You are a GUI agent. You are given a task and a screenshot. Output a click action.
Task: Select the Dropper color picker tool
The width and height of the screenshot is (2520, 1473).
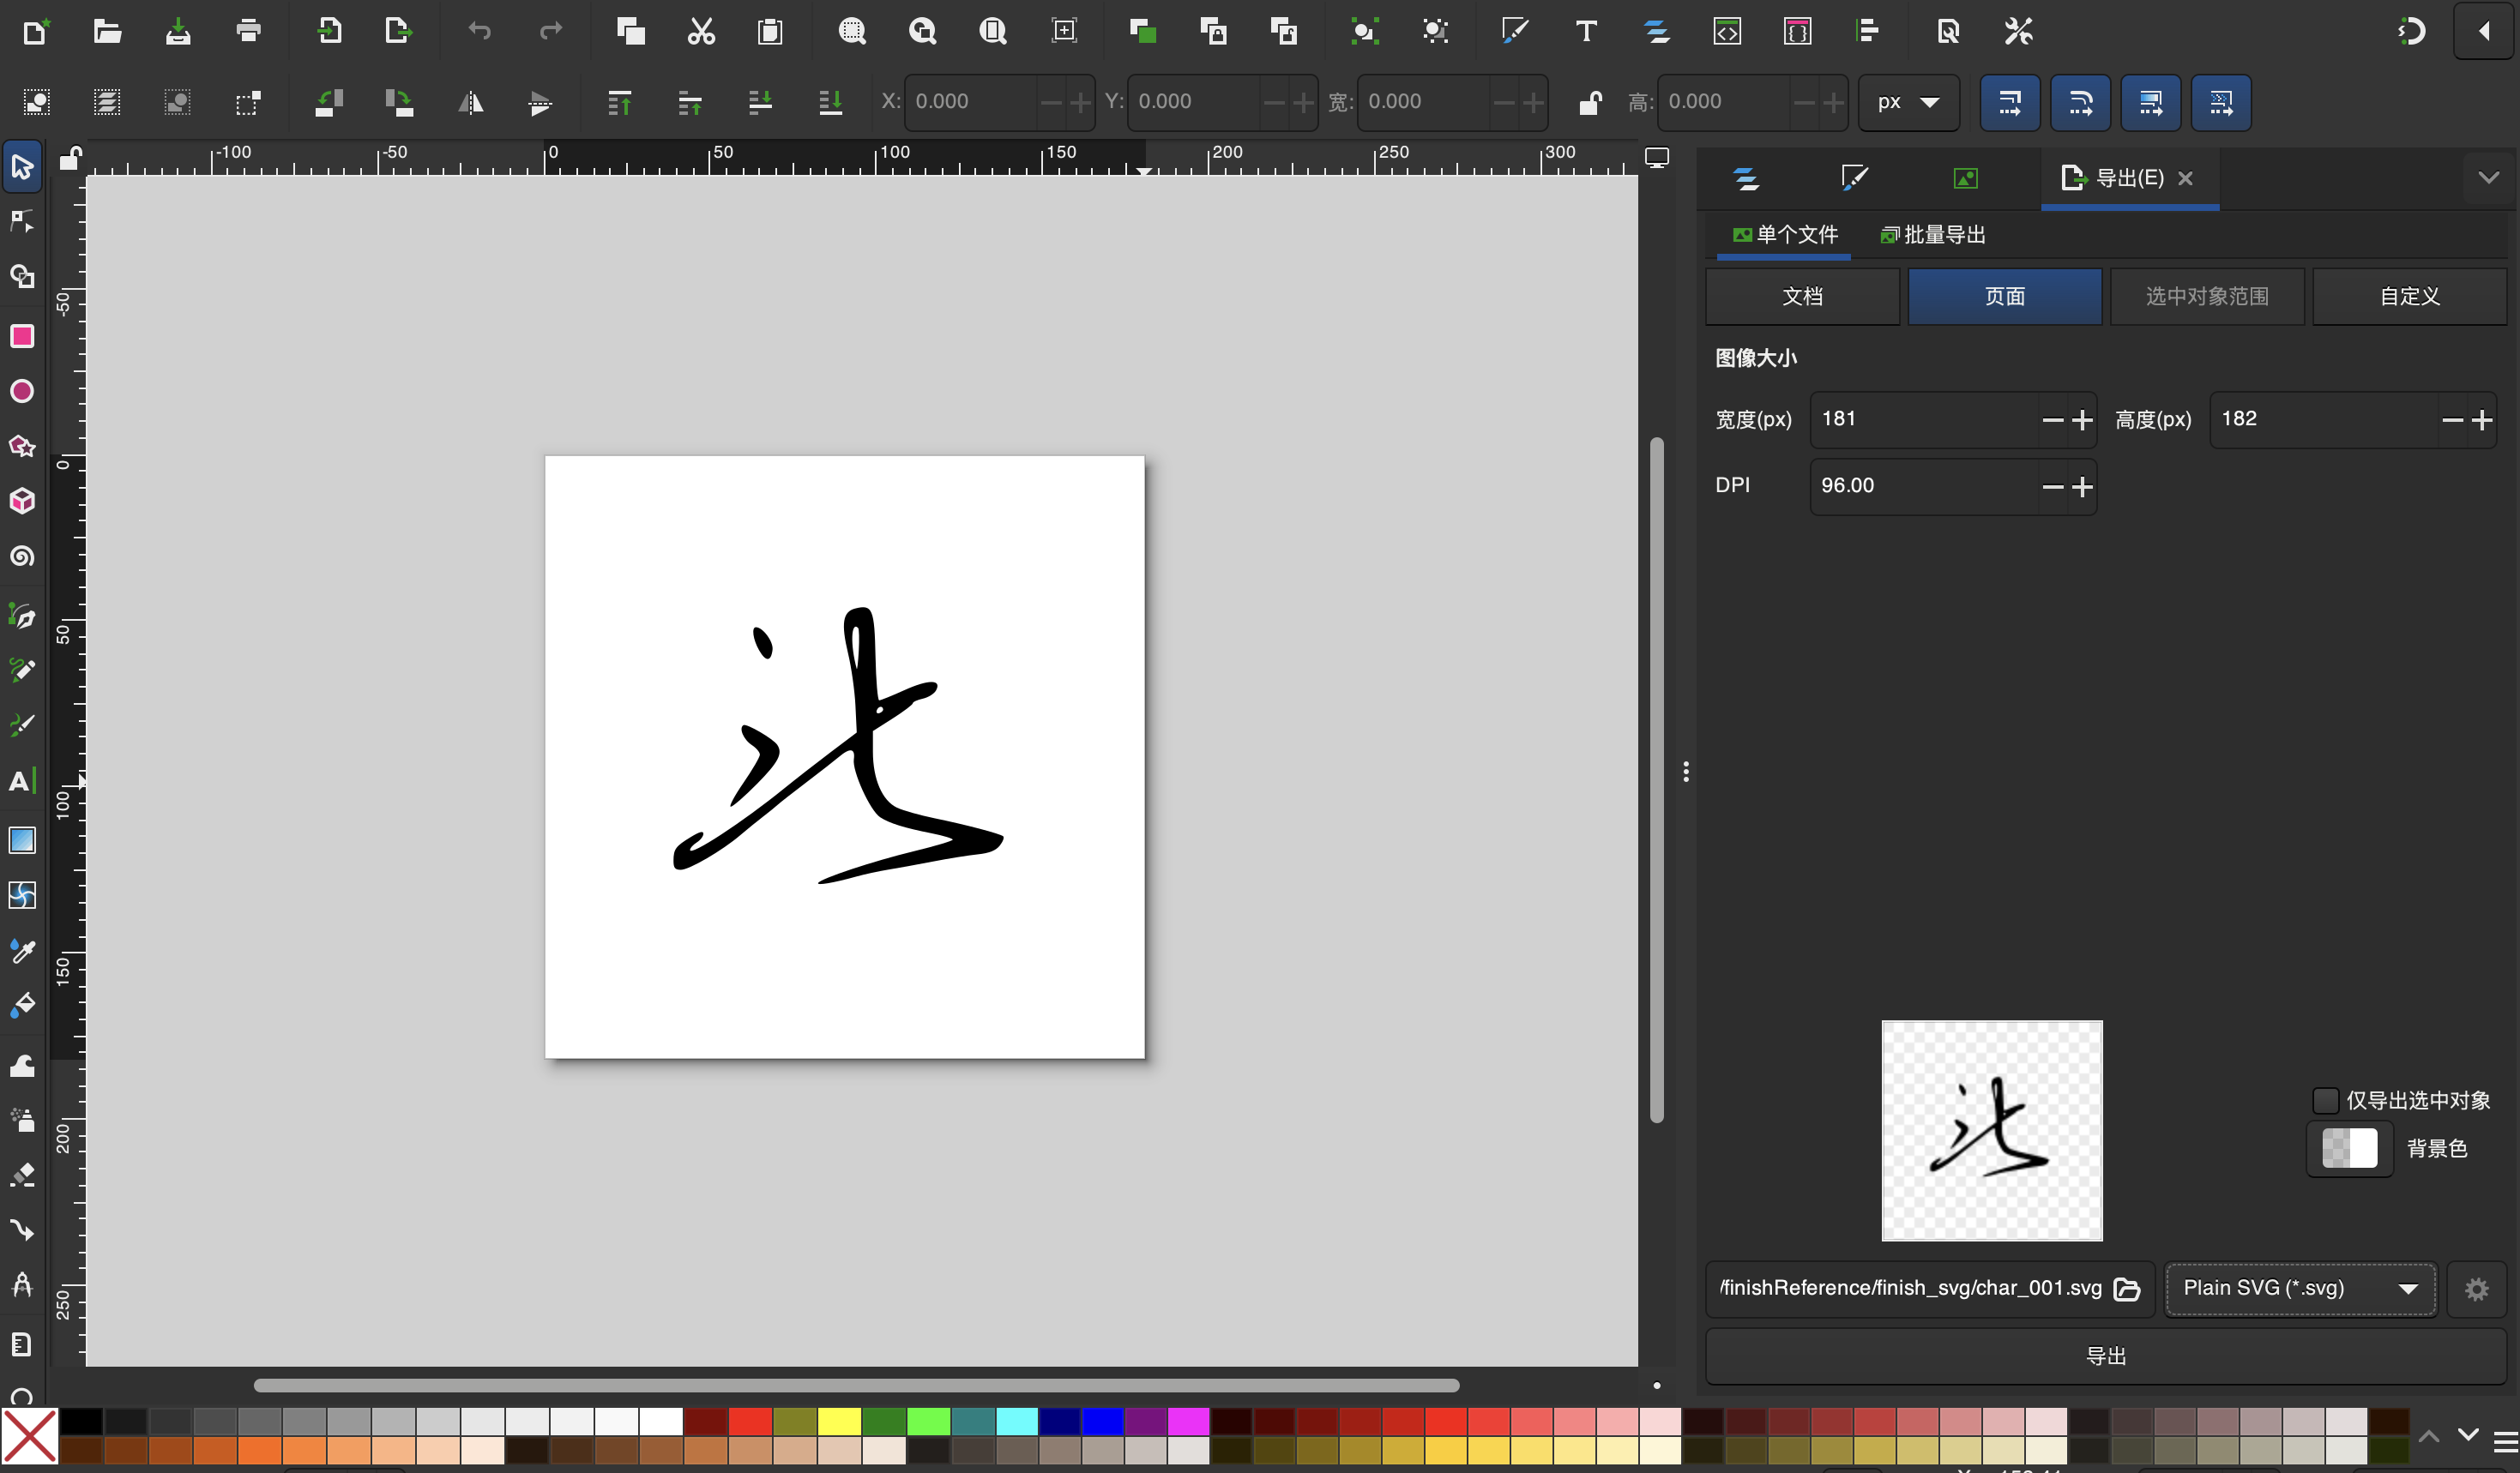coord(22,950)
